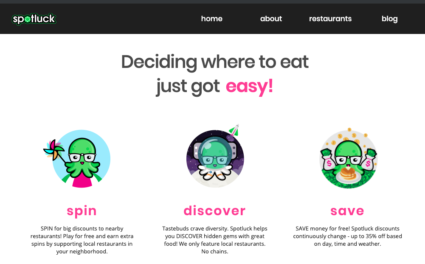Click the SAVE money for free paragraph

pos(347,236)
